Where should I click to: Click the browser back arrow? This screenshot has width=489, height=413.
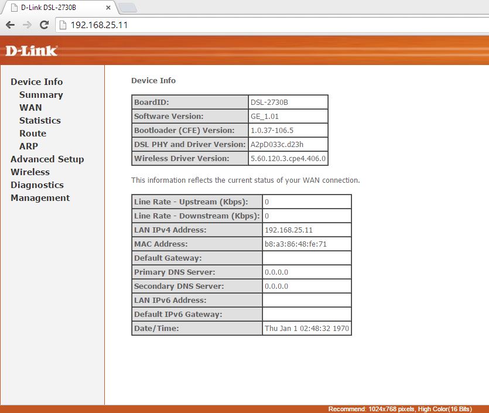11,25
